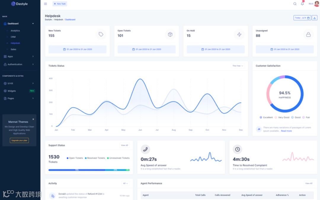Screen dimensions: 320x200
Task: Click the lock icon on Unassigned card
Action: tap(308, 34)
